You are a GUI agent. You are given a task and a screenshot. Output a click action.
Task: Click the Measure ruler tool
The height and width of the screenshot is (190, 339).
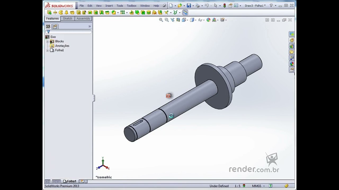click(185, 12)
